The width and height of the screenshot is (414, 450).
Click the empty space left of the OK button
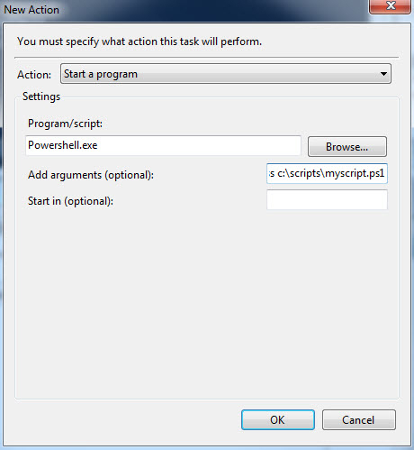click(x=129, y=419)
